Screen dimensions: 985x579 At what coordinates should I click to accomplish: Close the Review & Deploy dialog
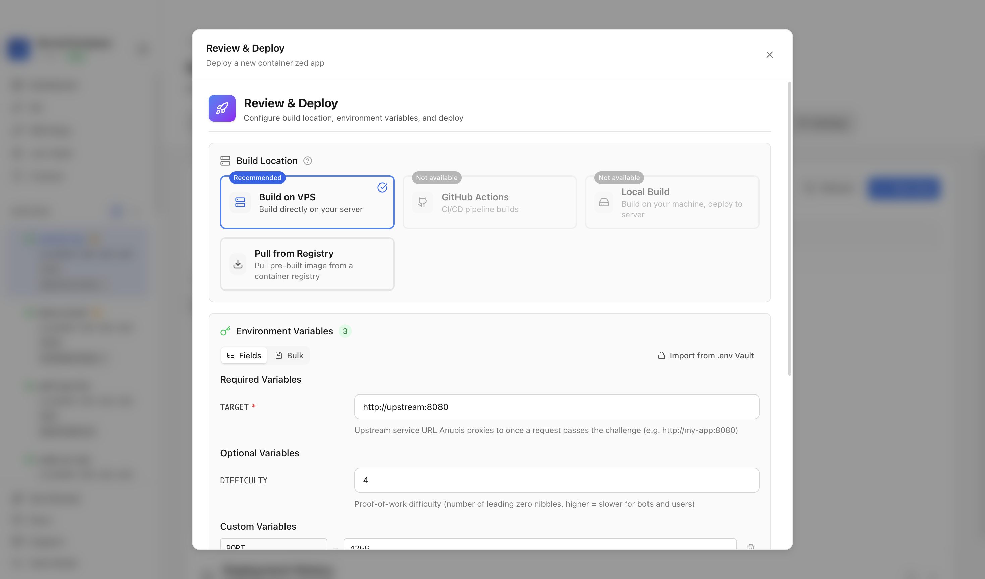point(769,55)
